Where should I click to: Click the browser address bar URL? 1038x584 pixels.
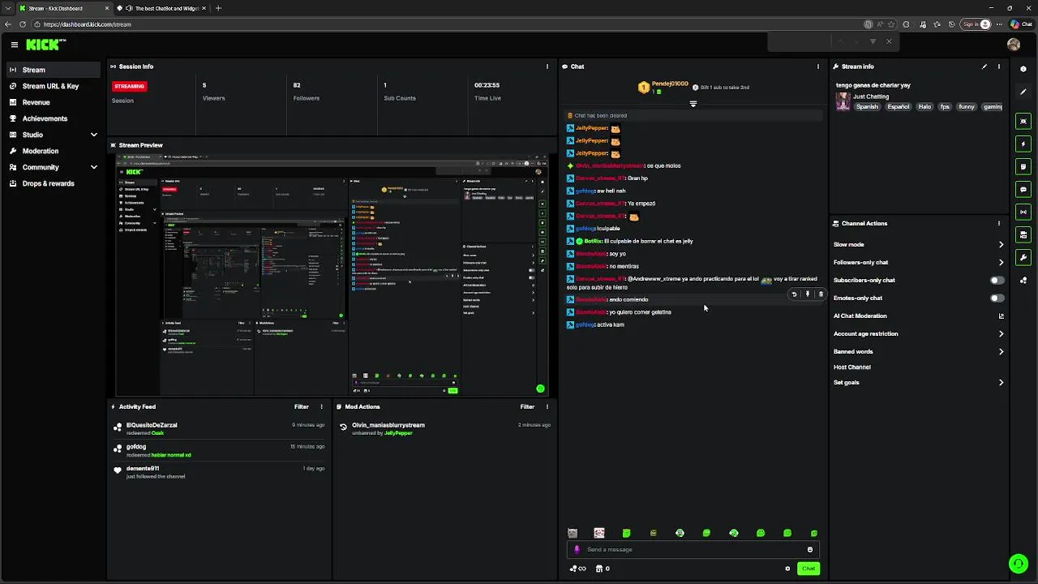[88, 24]
